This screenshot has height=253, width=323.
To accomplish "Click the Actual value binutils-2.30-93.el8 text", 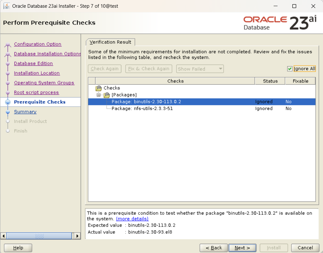I will (x=150, y=232).
